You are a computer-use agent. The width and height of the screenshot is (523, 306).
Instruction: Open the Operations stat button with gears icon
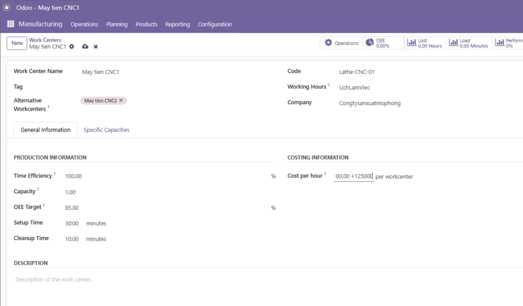[x=341, y=43]
